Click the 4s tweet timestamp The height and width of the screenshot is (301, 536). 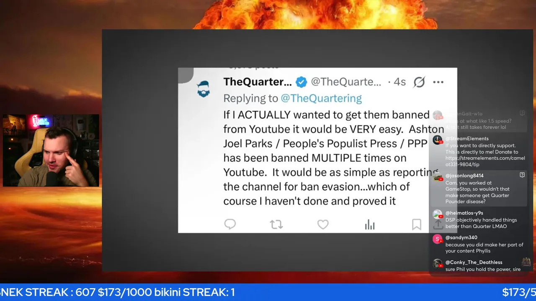pyautogui.click(x=399, y=82)
